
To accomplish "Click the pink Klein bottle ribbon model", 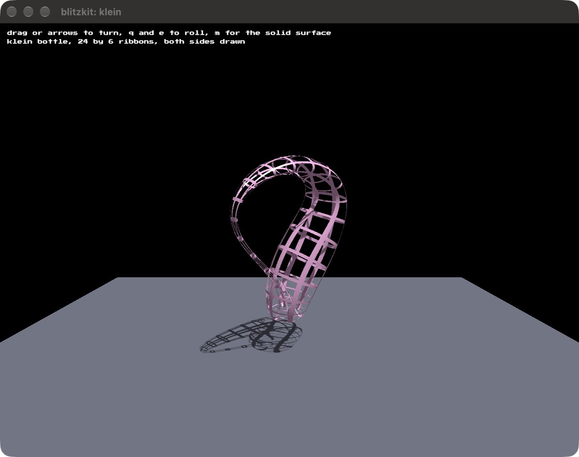I will (289, 239).
